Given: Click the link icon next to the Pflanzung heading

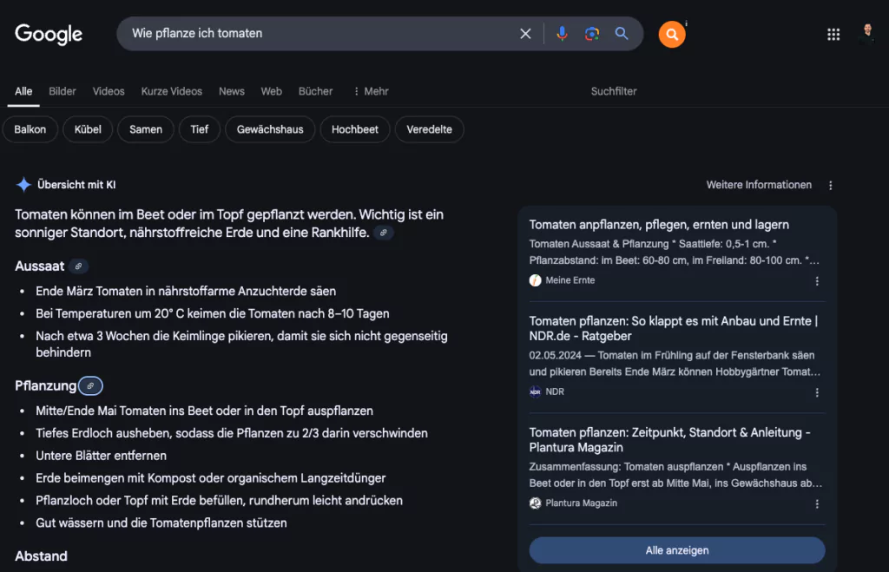Looking at the screenshot, I should [89, 385].
